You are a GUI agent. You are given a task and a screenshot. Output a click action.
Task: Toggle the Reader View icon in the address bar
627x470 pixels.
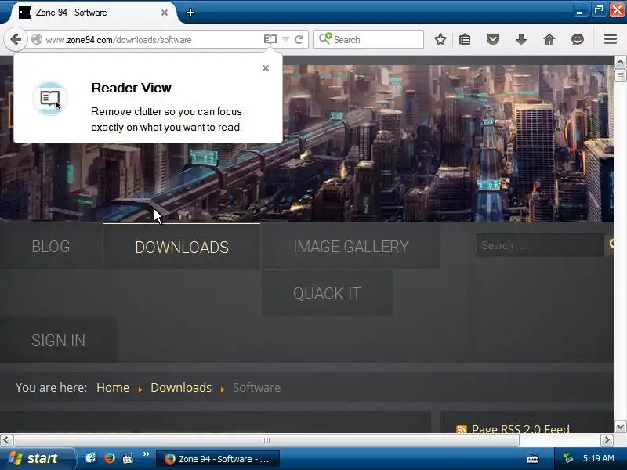(270, 39)
